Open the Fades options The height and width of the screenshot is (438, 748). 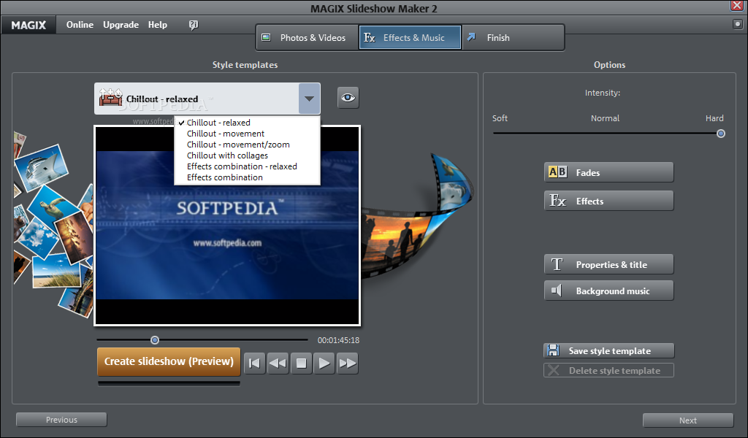[x=608, y=172]
